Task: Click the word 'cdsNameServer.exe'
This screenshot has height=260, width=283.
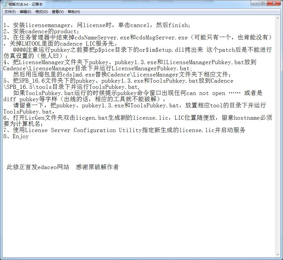Action: point(102,37)
